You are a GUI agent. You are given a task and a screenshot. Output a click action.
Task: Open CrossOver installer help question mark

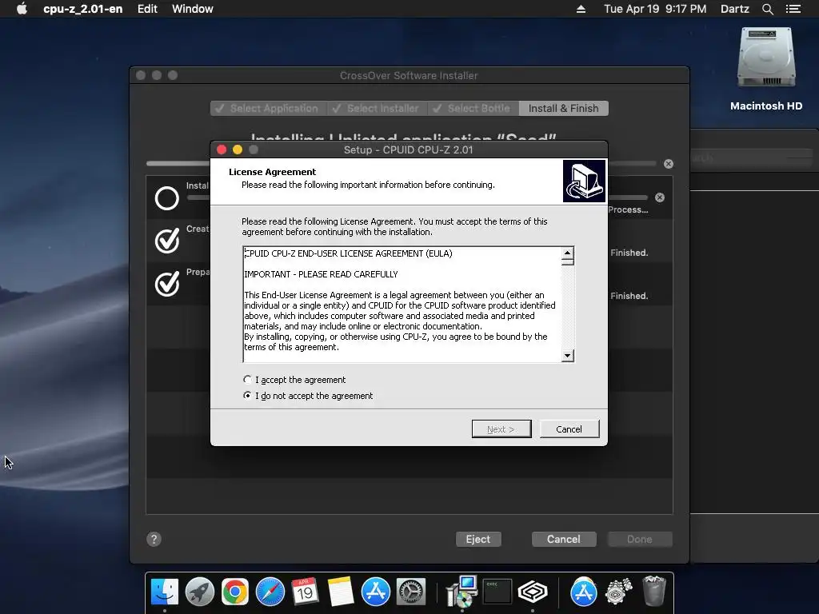[x=154, y=540]
